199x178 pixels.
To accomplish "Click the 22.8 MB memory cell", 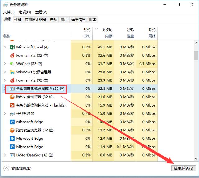I will [104, 89].
